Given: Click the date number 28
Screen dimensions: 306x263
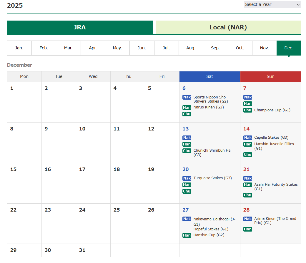Looking at the screenshot, I should tap(246, 210).
